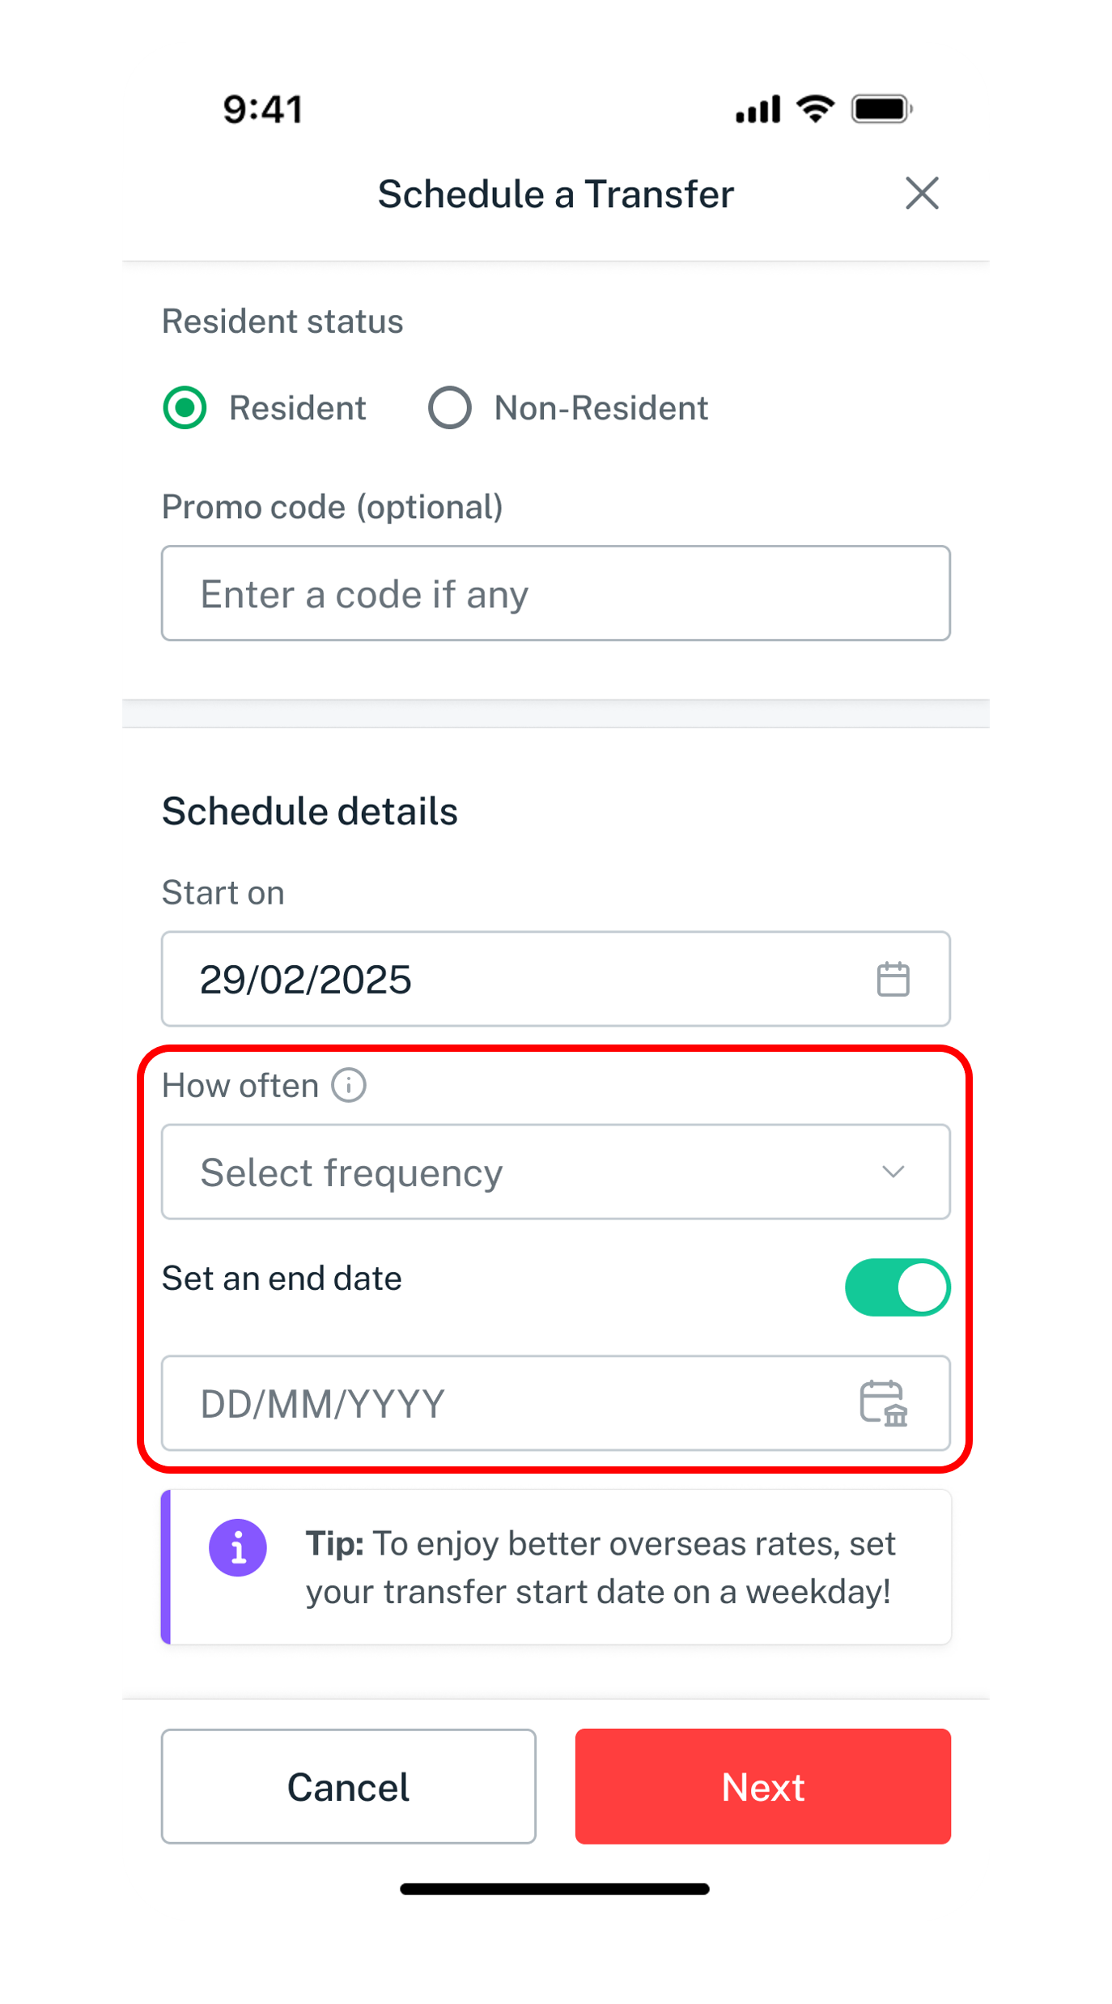Screen dimensions: 1112x2004
Task: Open the end date calendar icon
Action: point(883,1403)
